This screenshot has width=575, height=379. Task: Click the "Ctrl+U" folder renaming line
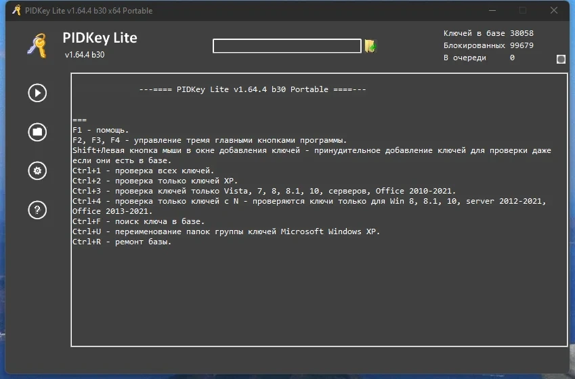tap(226, 231)
